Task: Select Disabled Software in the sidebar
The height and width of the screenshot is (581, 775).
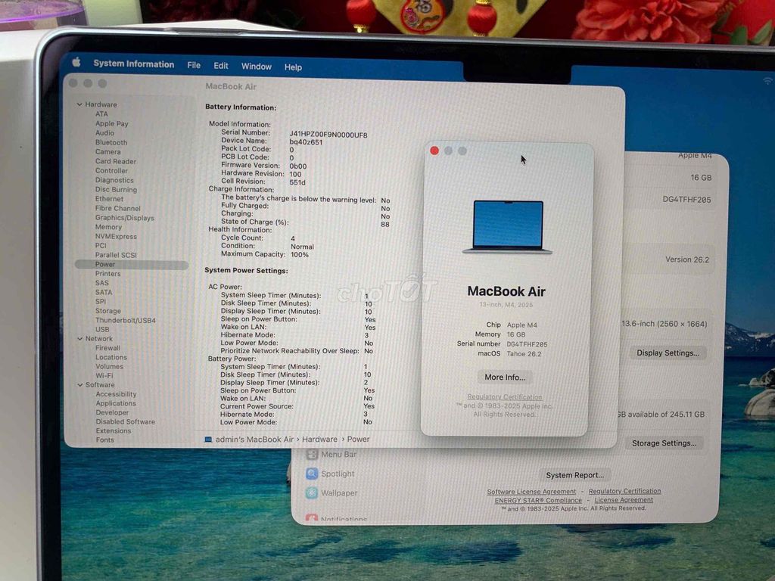Action: [126, 422]
